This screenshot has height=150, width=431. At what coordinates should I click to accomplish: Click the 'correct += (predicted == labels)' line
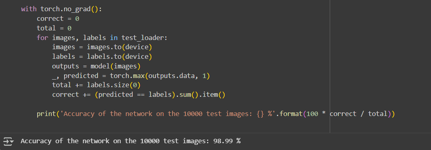click(x=139, y=95)
